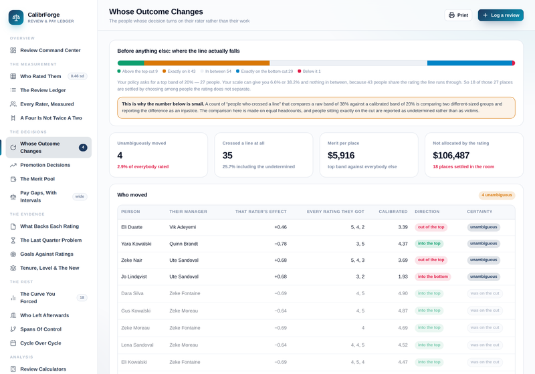Click the blue bottom cut bar segment

pos(469,63)
